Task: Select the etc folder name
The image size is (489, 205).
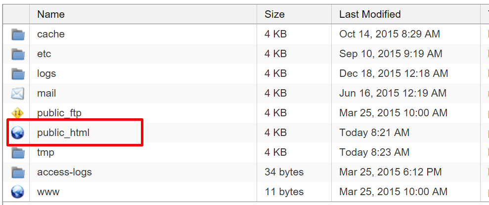Action: (44, 54)
